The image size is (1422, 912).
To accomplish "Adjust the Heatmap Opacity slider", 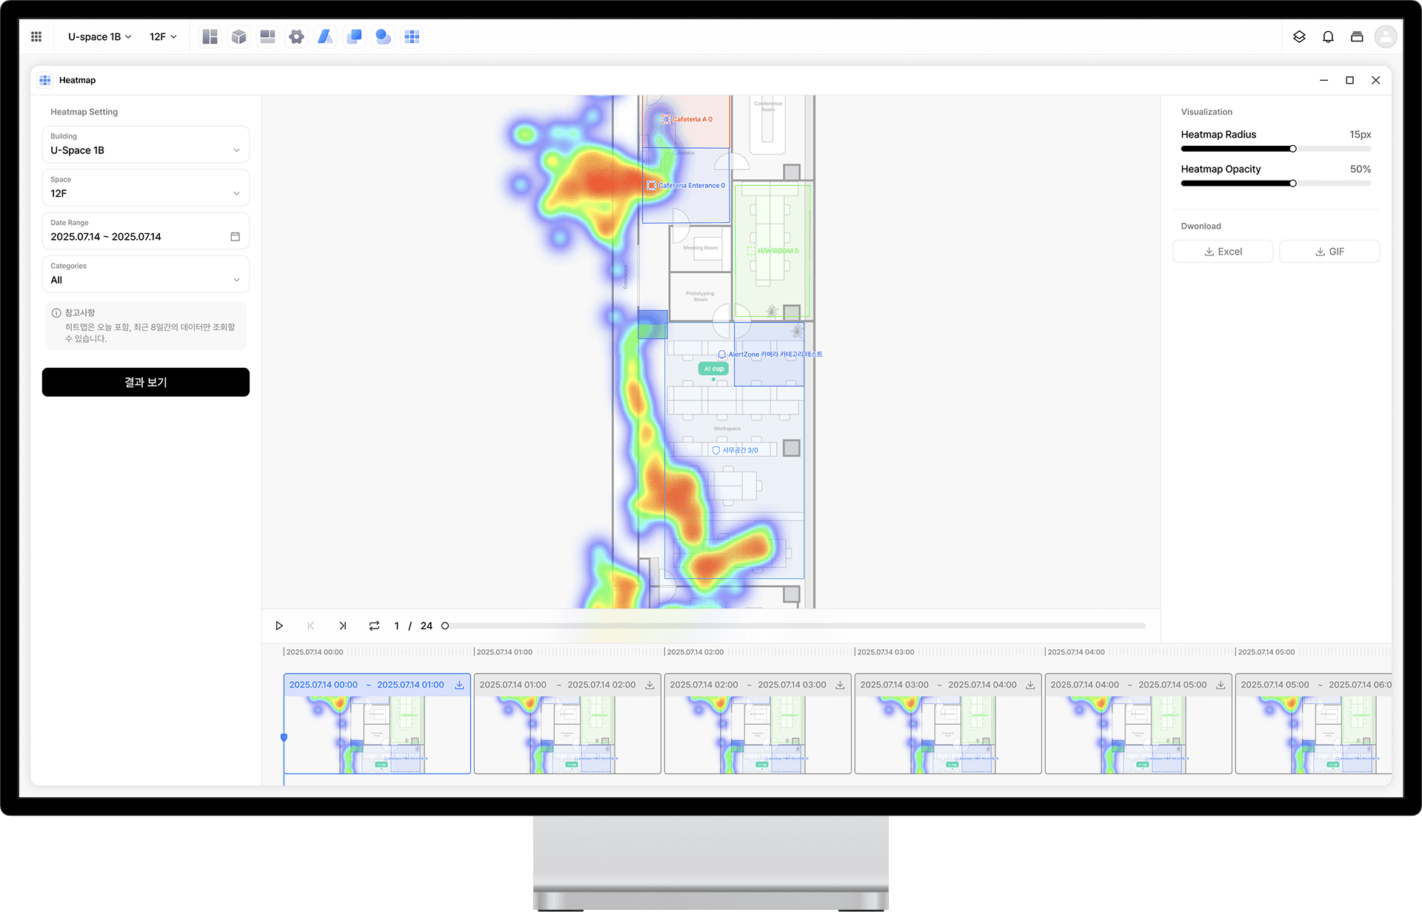I will point(1292,184).
